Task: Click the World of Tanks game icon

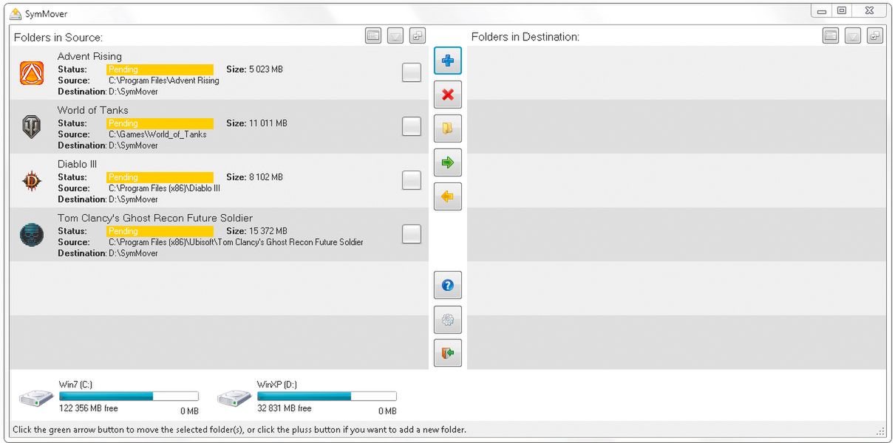Action: [32, 127]
